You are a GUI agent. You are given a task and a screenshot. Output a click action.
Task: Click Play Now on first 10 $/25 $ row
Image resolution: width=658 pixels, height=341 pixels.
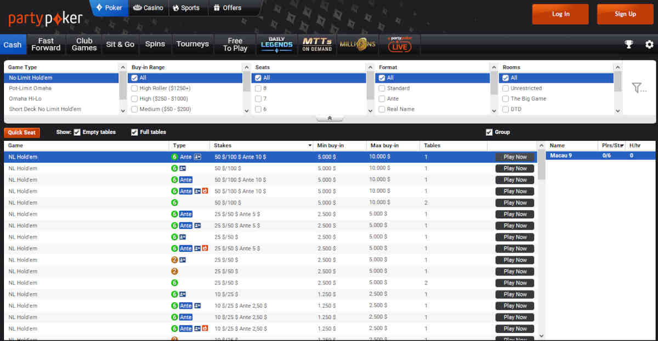[x=515, y=294]
